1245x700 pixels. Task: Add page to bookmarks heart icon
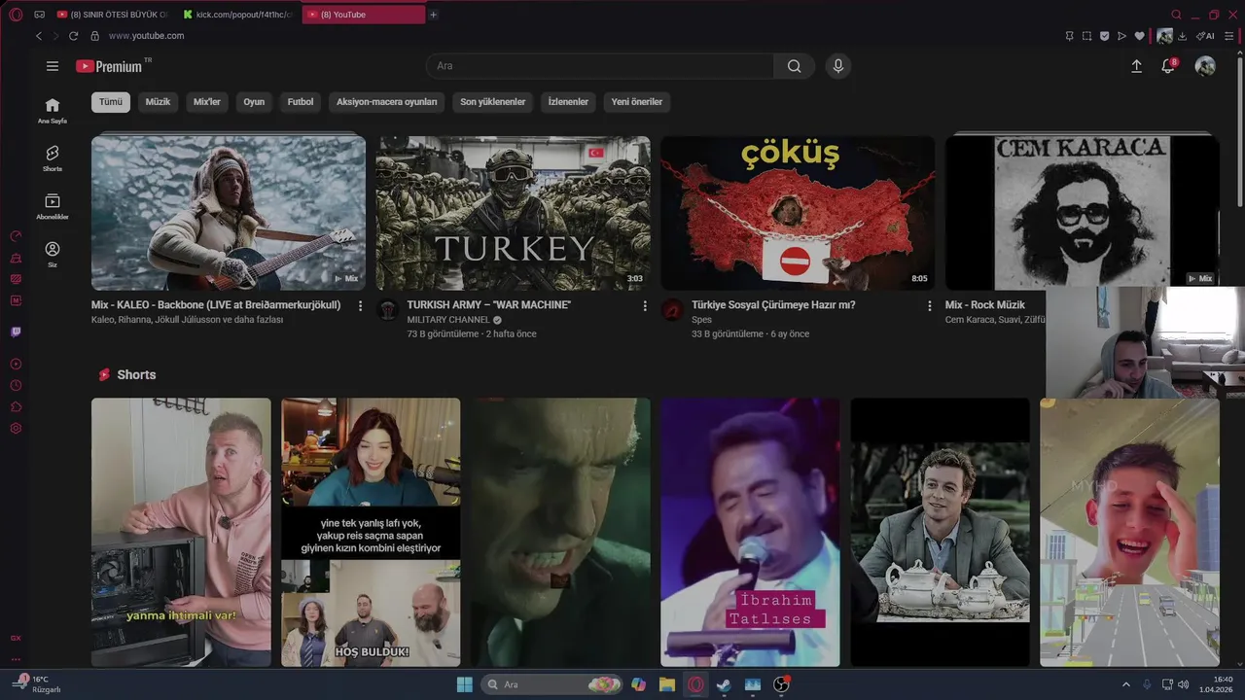1139,36
